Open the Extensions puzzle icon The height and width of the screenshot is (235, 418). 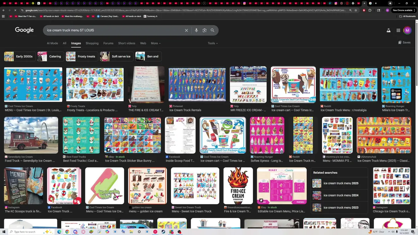coord(370,10)
